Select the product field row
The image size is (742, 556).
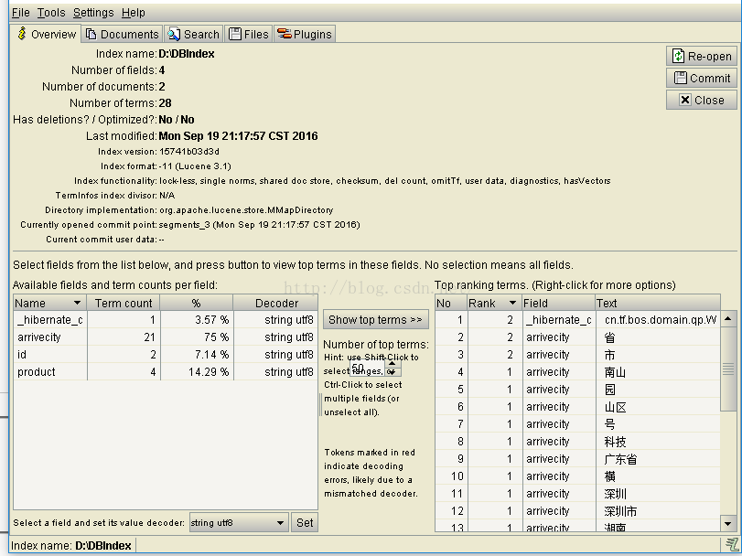pyautogui.click(x=166, y=372)
